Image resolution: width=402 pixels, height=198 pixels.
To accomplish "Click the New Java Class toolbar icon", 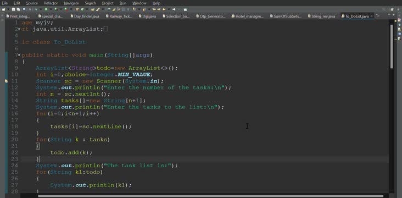I will [82, 9].
